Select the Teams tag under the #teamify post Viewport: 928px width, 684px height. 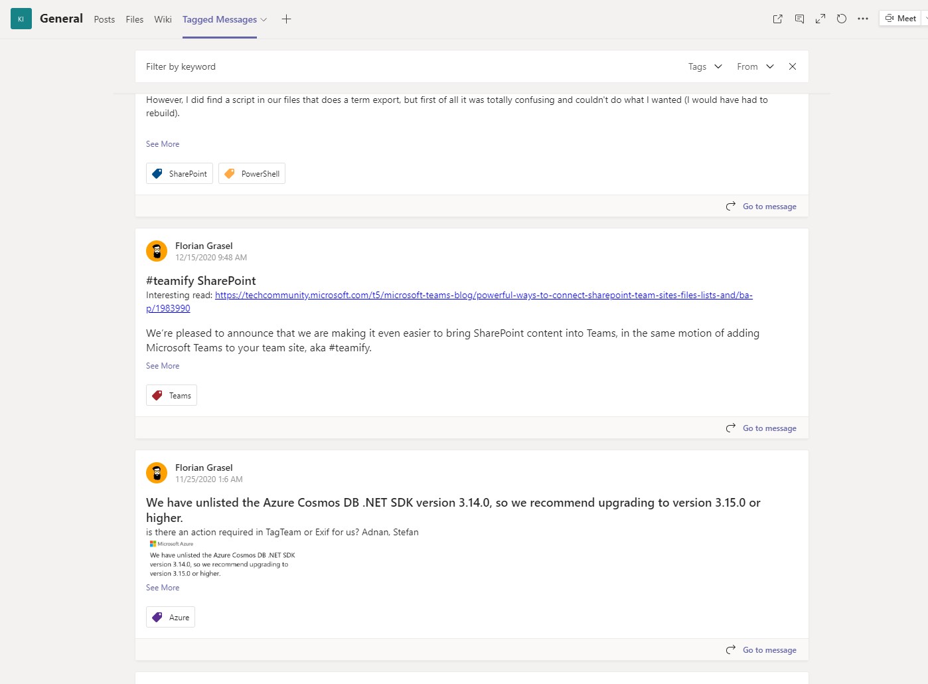tap(171, 394)
